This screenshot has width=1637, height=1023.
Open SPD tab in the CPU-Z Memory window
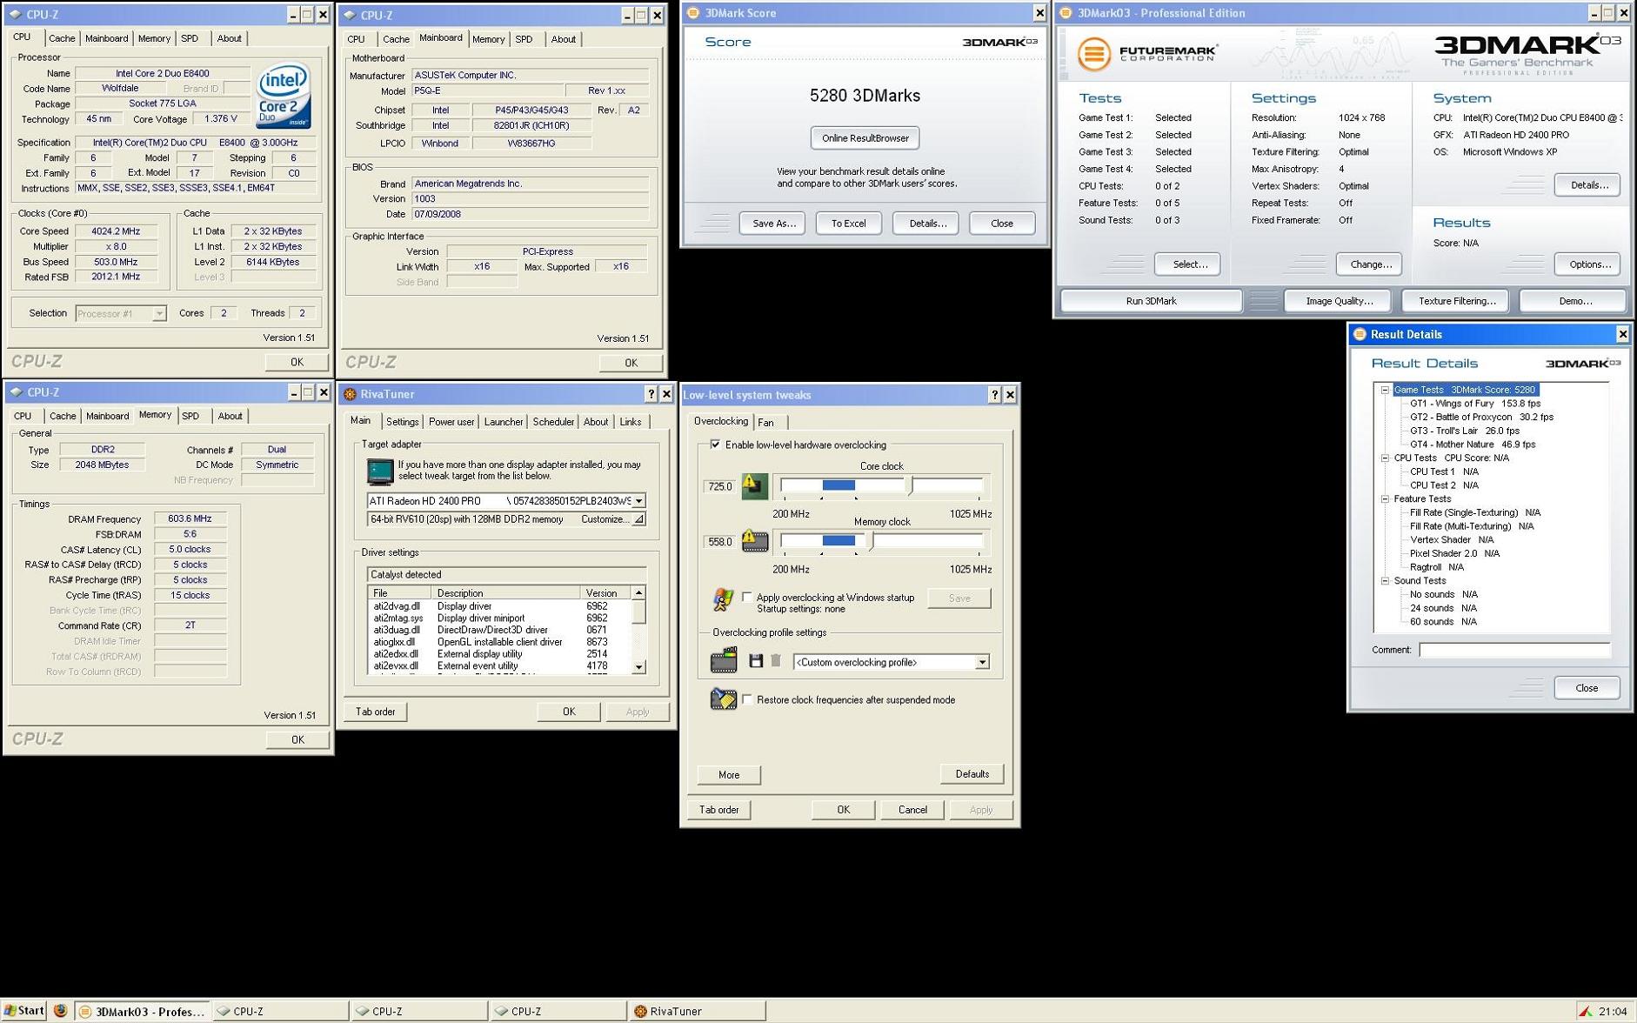tap(190, 416)
